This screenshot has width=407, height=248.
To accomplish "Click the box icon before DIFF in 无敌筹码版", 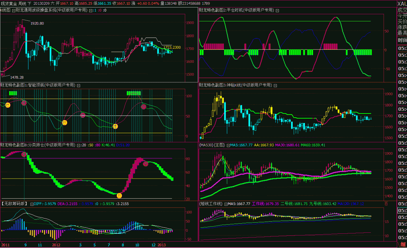I will (x=32, y=204).
